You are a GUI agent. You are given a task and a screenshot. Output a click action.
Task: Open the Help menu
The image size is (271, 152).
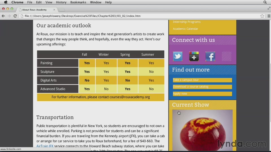coord(108,2)
